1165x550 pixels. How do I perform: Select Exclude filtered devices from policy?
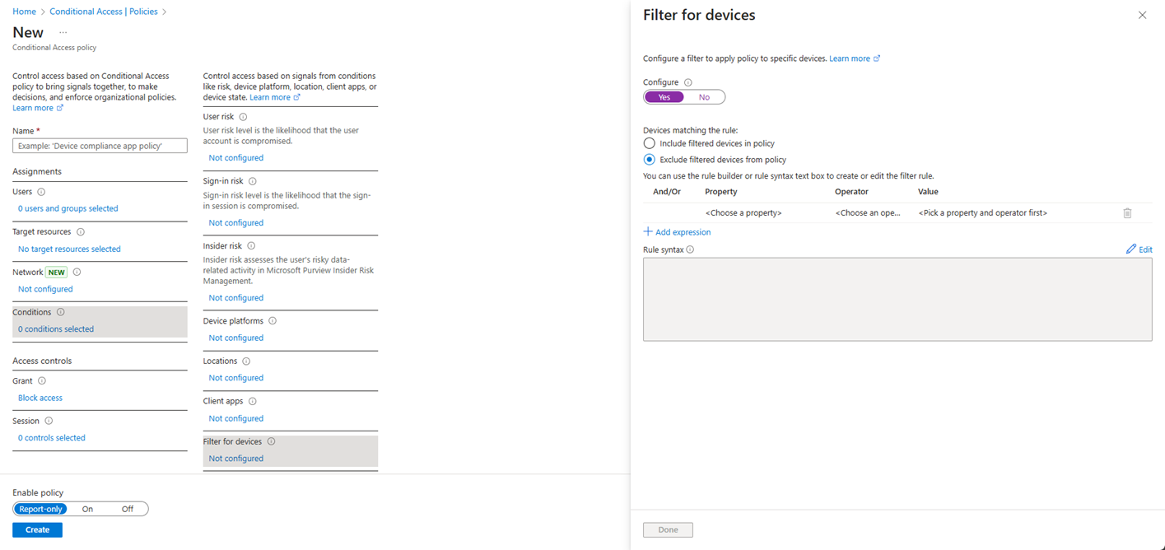click(650, 160)
